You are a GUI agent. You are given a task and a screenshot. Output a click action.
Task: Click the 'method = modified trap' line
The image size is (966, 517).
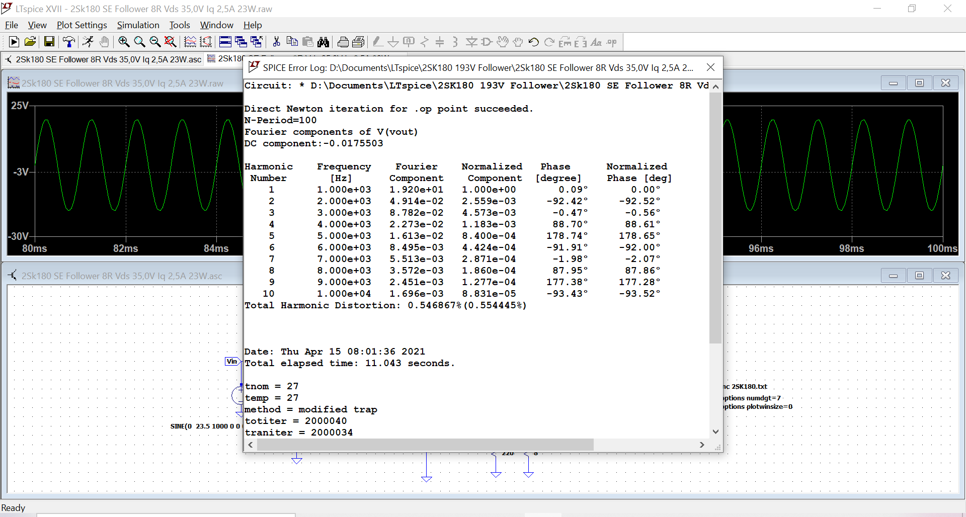click(x=311, y=409)
